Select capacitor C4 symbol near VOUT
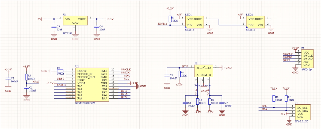This screenshot has width=321, height=129. coord(97,28)
